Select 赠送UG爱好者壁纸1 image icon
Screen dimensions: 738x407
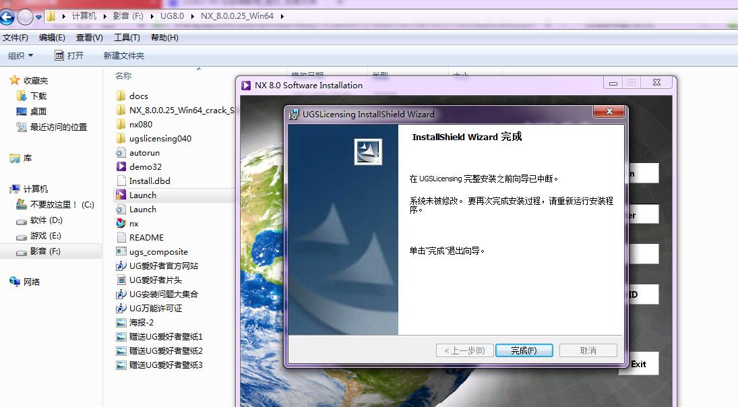pyautogui.click(x=121, y=336)
